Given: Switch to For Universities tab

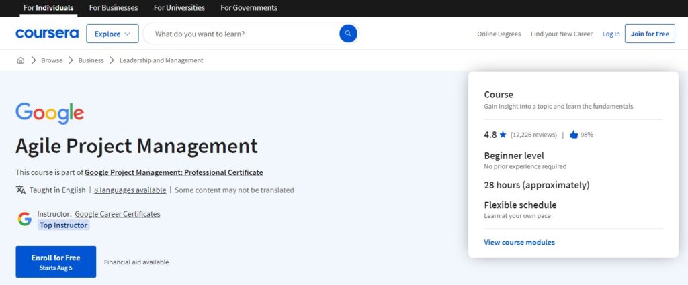Looking at the screenshot, I should pos(179,8).
